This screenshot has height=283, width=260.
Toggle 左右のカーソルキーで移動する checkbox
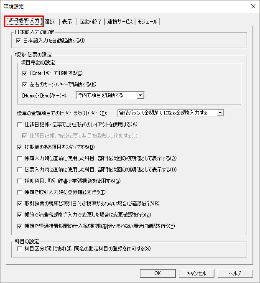(x=25, y=84)
